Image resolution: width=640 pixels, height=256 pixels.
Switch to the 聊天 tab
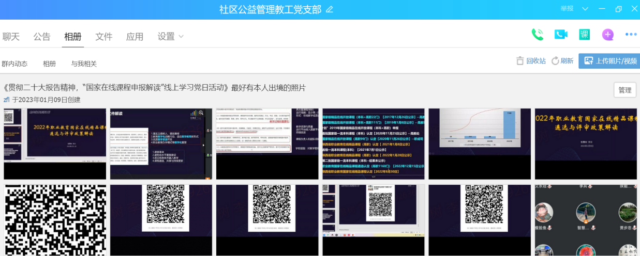(11, 36)
